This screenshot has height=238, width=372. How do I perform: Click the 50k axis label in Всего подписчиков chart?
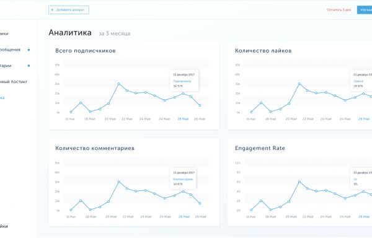57,65
